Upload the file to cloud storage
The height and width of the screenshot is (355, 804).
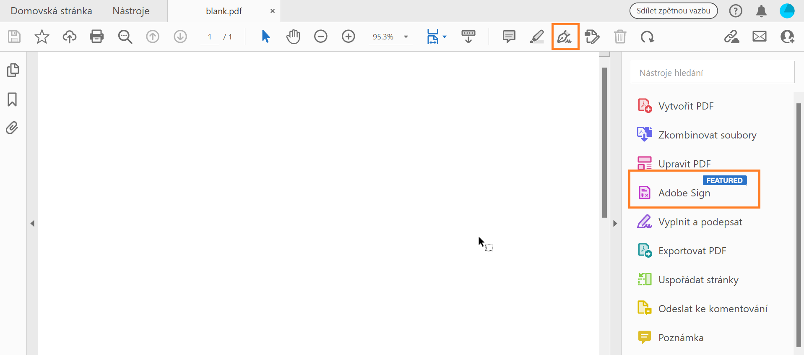[69, 37]
